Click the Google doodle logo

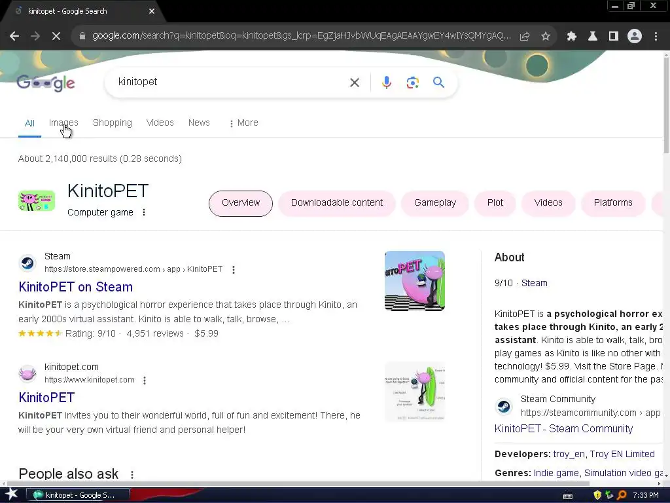point(46,83)
